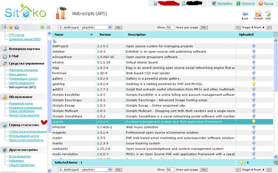
Task: Click the table column settings icon
Action: pyautogui.click(x=275, y=35)
